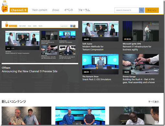The image size is (165, 126).
Task: Open the New Channel 9 Preview Site thumbnail
Action: click(x=40, y=43)
